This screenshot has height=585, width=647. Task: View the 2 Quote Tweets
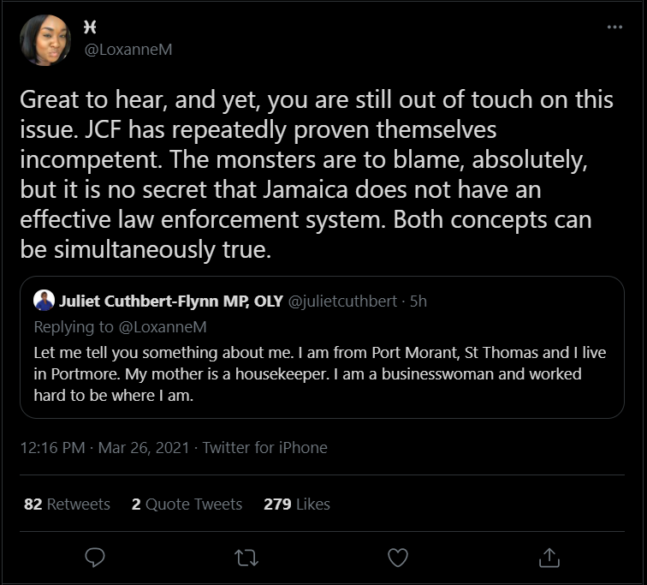click(x=187, y=504)
